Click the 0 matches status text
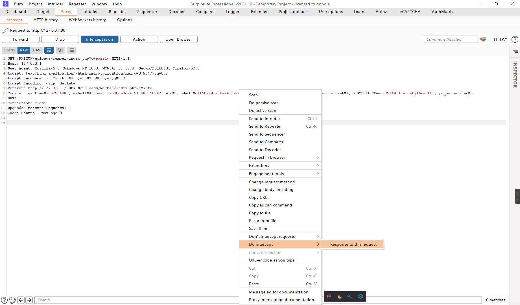Image resolution: width=520 pixels, height=305 pixels. pos(496,300)
